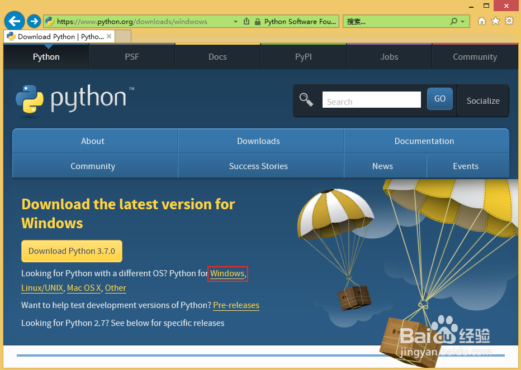Open the Pre-releases link
The width and height of the screenshot is (521, 370).
236,305
